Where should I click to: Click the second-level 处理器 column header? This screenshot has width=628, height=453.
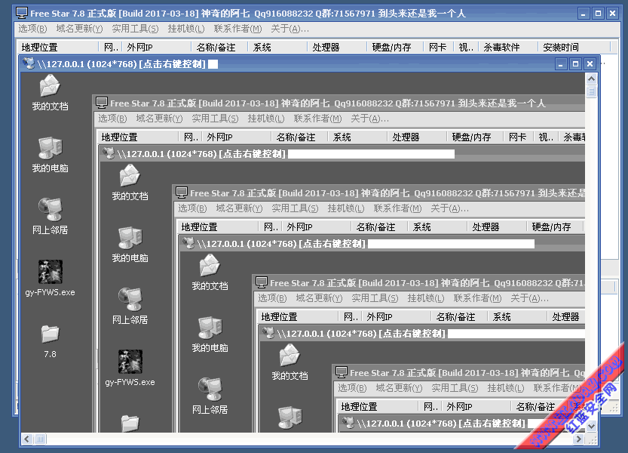tap(416, 137)
